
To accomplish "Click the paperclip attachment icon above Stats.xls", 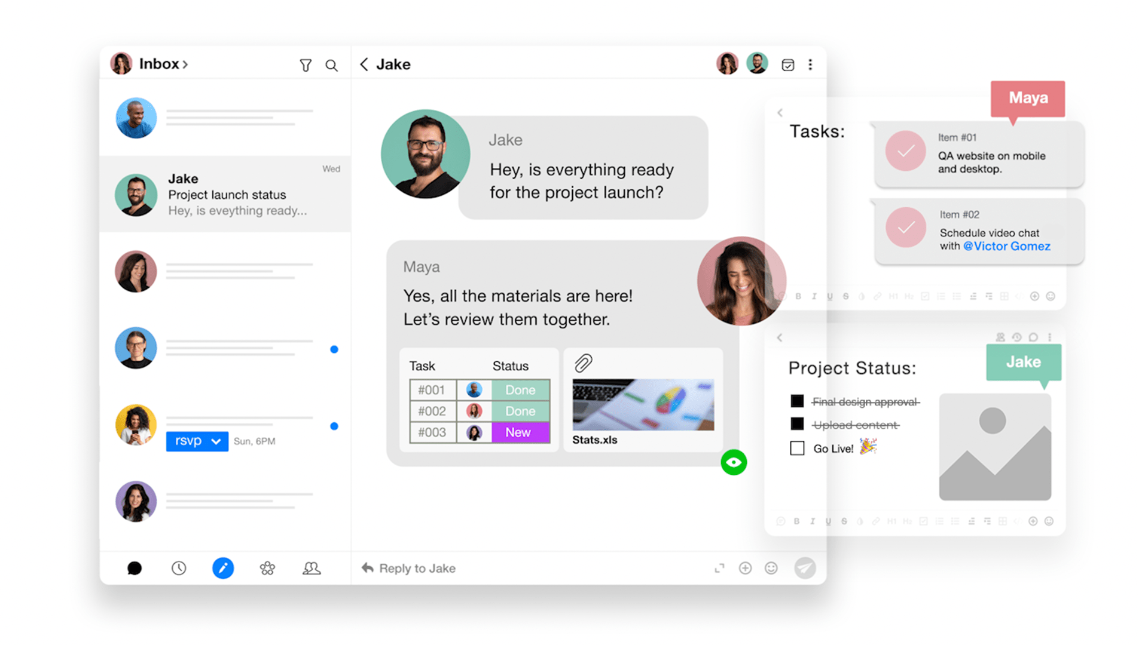I will coord(584,363).
